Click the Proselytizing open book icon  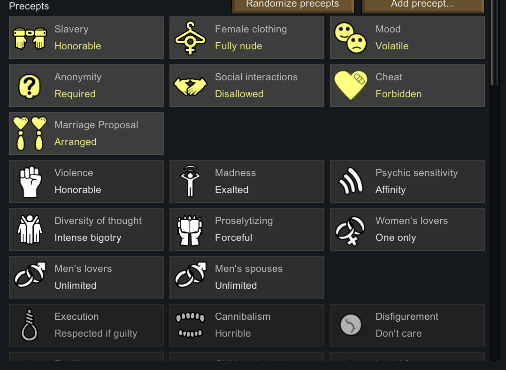point(190,230)
